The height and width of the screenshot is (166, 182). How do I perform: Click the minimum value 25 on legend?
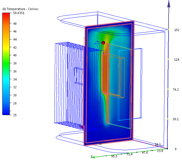[x=15, y=115]
